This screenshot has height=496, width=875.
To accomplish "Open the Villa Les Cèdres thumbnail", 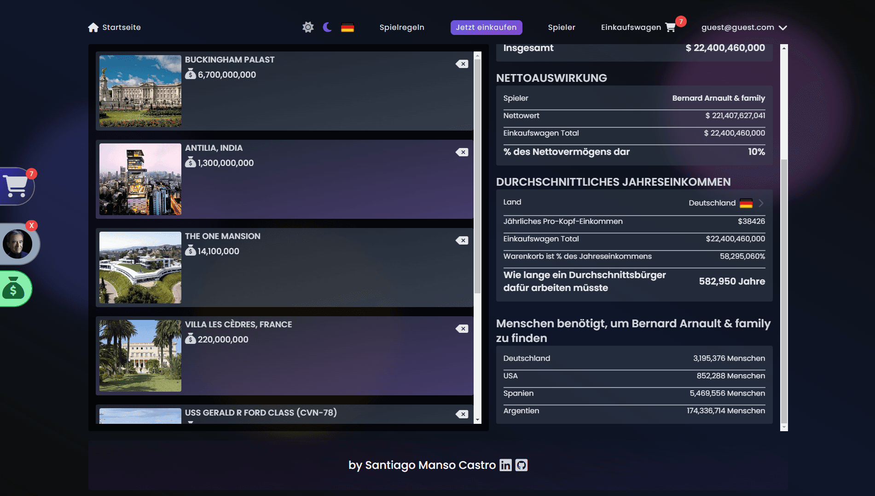I will [140, 356].
